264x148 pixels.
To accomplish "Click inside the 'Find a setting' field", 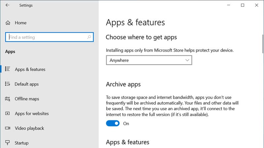I will (46, 37).
